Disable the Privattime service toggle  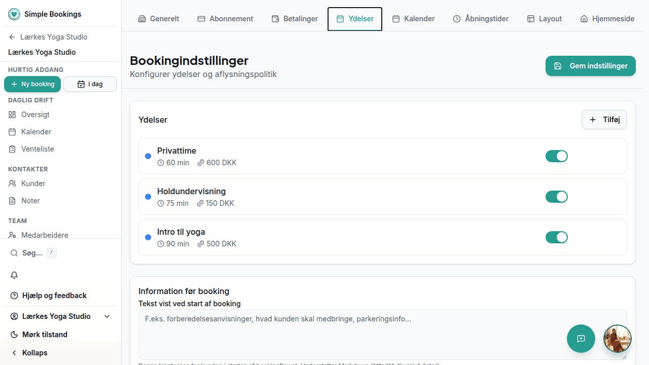click(556, 156)
